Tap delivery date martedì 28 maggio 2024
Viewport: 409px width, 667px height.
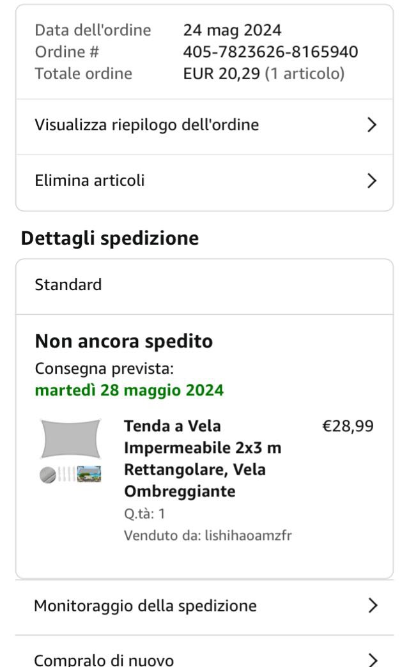(129, 390)
